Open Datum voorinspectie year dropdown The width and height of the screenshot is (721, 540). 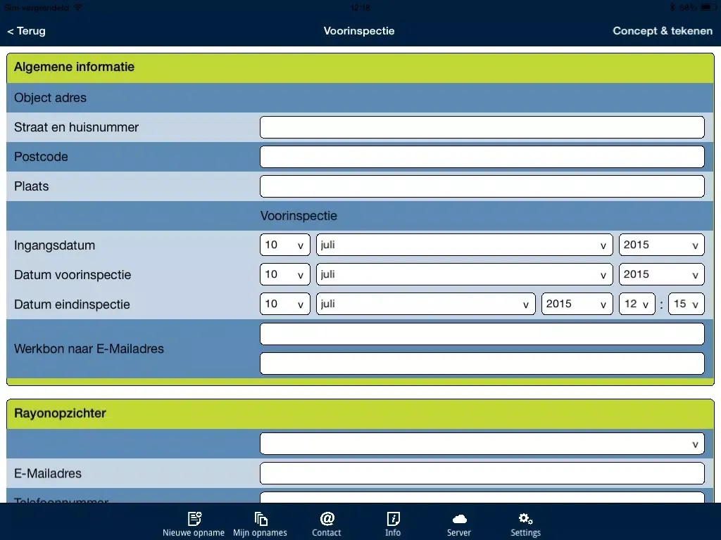pyautogui.click(x=661, y=275)
